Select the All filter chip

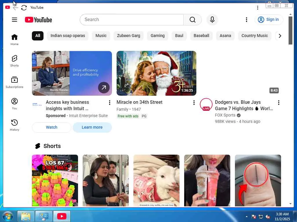38,36
